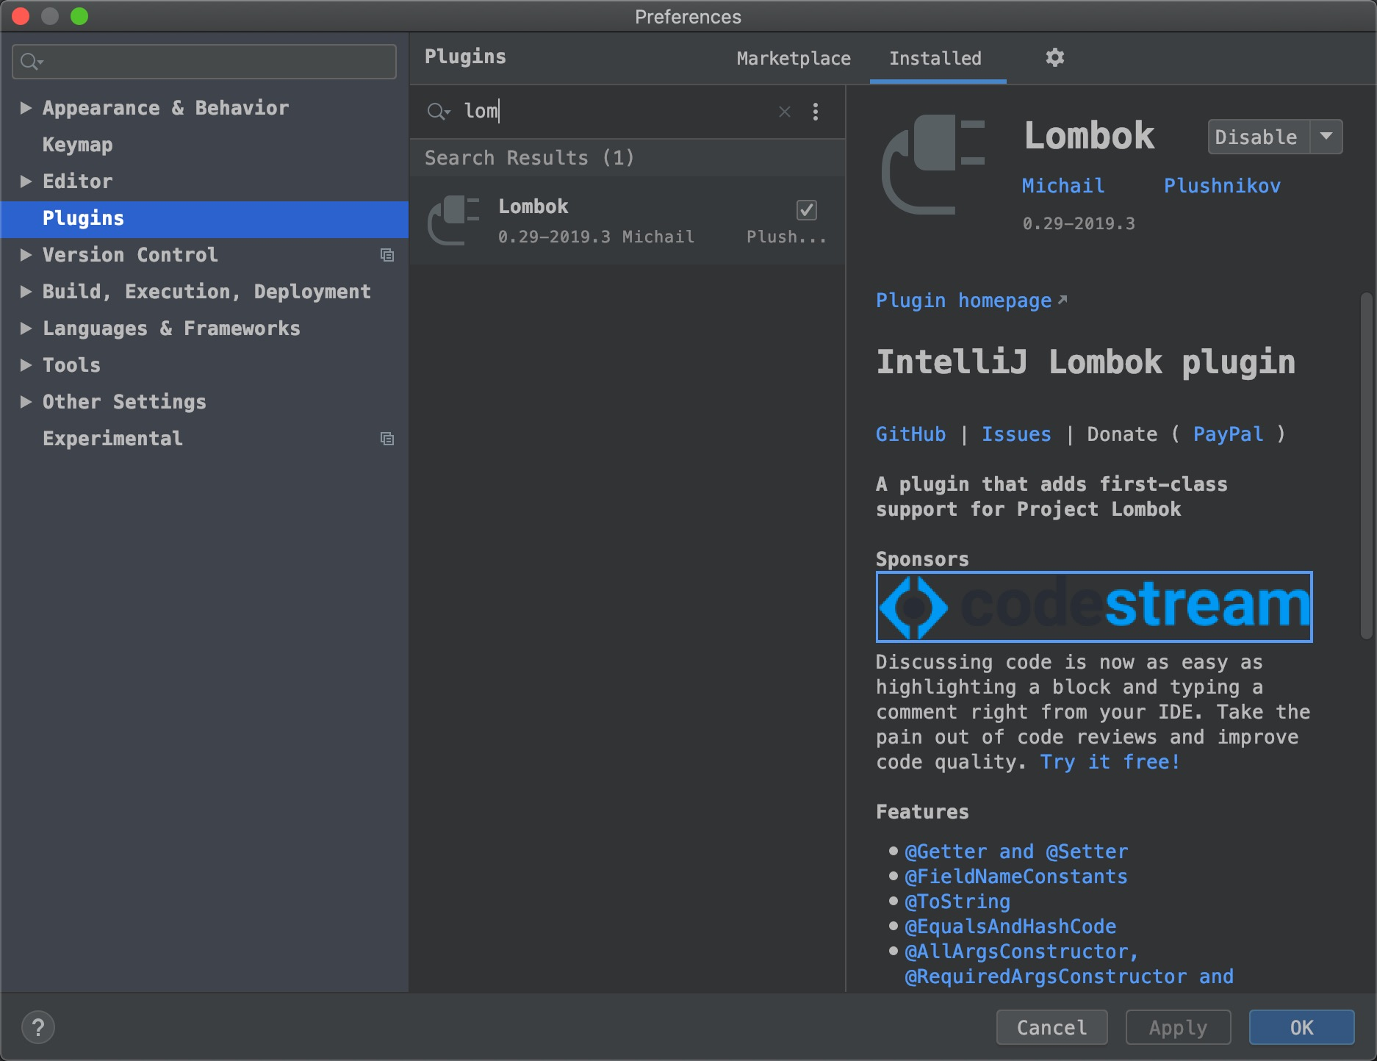Expand the Tools section arrow
The height and width of the screenshot is (1061, 1377).
coord(26,365)
